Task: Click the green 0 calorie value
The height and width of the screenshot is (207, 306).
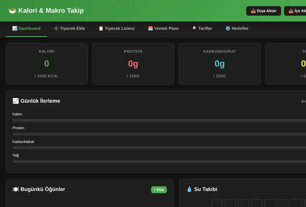Action: (x=47, y=64)
